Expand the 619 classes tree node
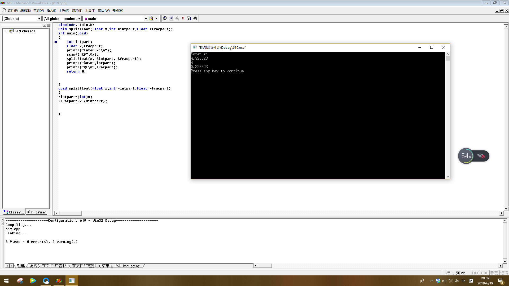 click(x=6, y=31)
